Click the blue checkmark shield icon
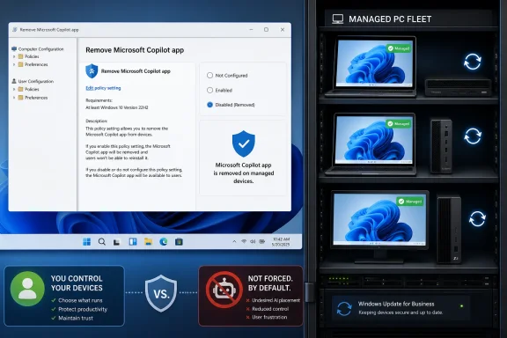This screenshot has height=338, width=507. click(244, 144)
